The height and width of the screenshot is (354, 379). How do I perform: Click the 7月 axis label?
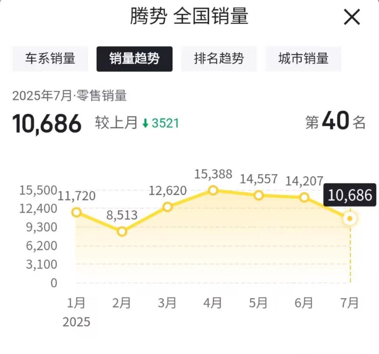click(349, 303)
